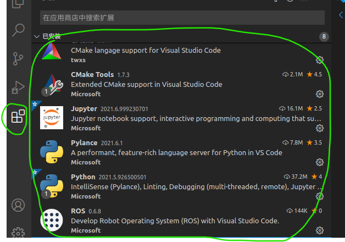Select Python extension title

(x=83, y=177)
